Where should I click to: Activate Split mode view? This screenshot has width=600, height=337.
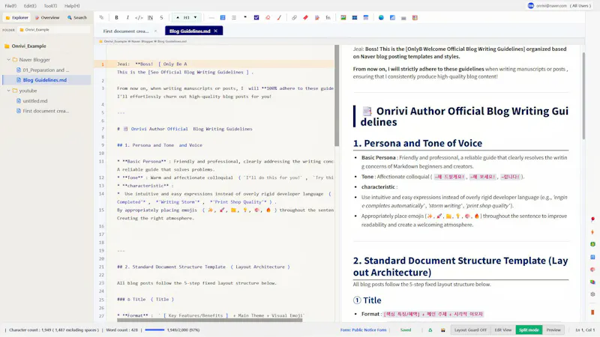tap(529, 330)
